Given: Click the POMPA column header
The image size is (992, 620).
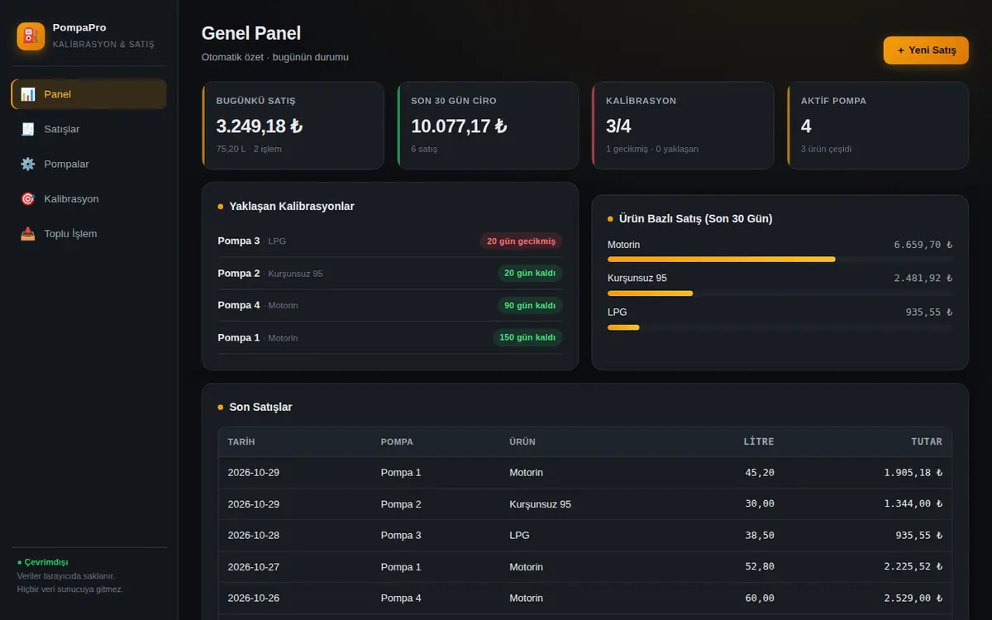Looking at the screenshot, I should pos(397,442).
